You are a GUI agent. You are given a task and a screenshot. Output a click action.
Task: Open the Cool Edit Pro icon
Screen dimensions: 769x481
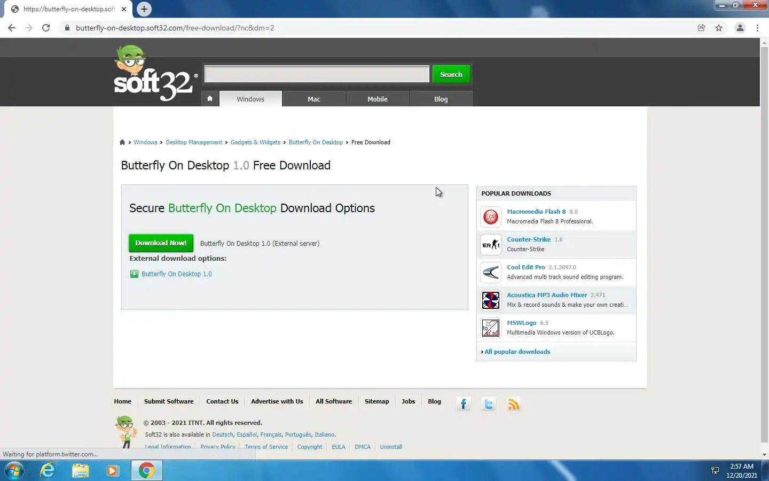(491, 273)
